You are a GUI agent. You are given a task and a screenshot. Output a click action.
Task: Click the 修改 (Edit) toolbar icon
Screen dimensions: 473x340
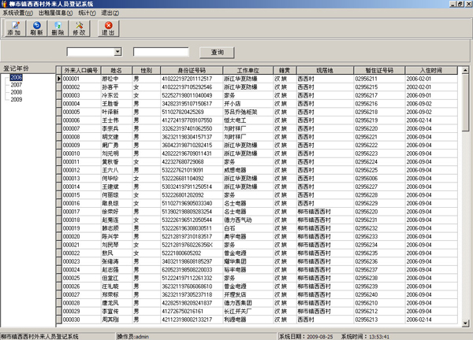[80, 28]
